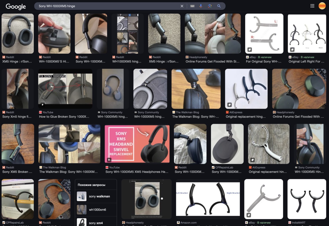
Task: Open AliExpress 'Original replacement hing...' blue hinges image
Action: [x=246, y=89]
